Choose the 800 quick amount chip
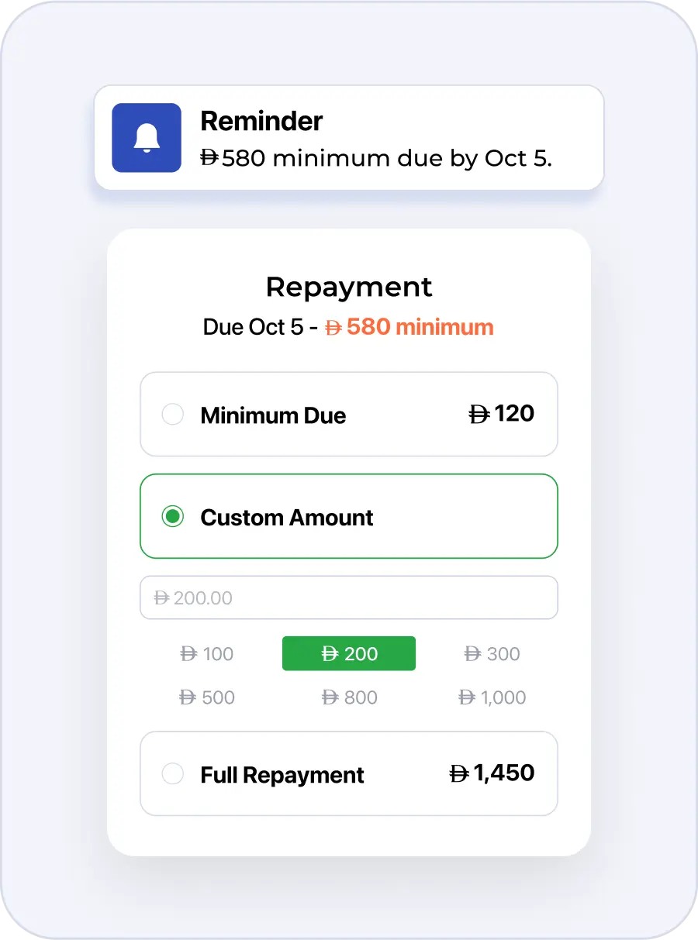This screenshot has width=698, height=940. pos(349,697)
